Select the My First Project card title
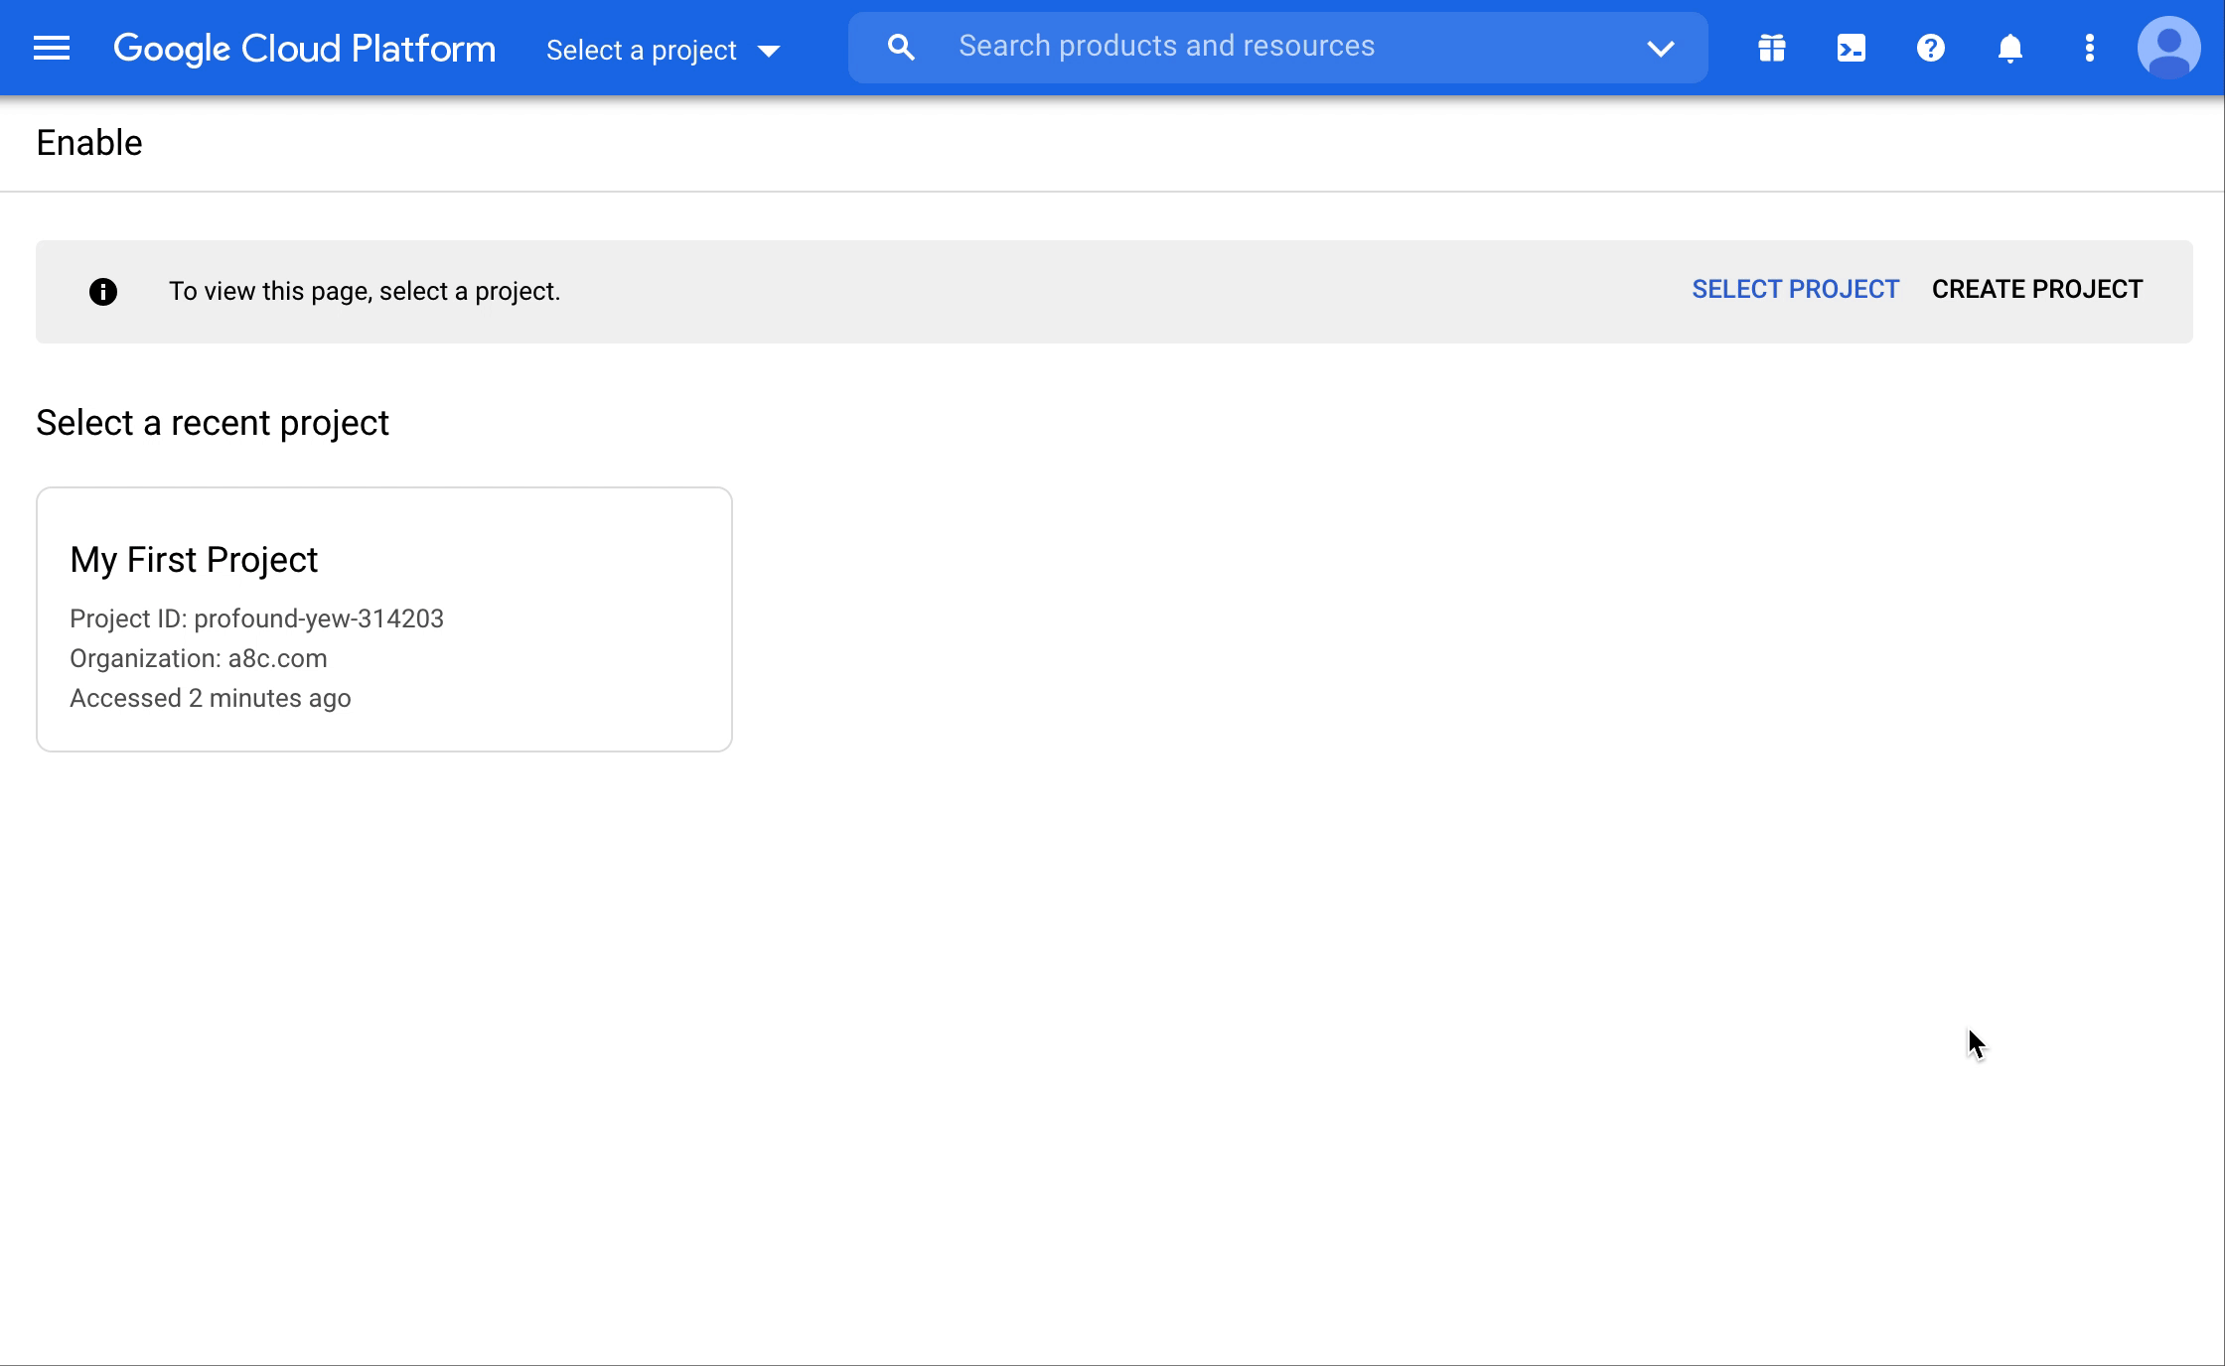The width and height of the screenshot is (2225, 1366). (194, 560)
